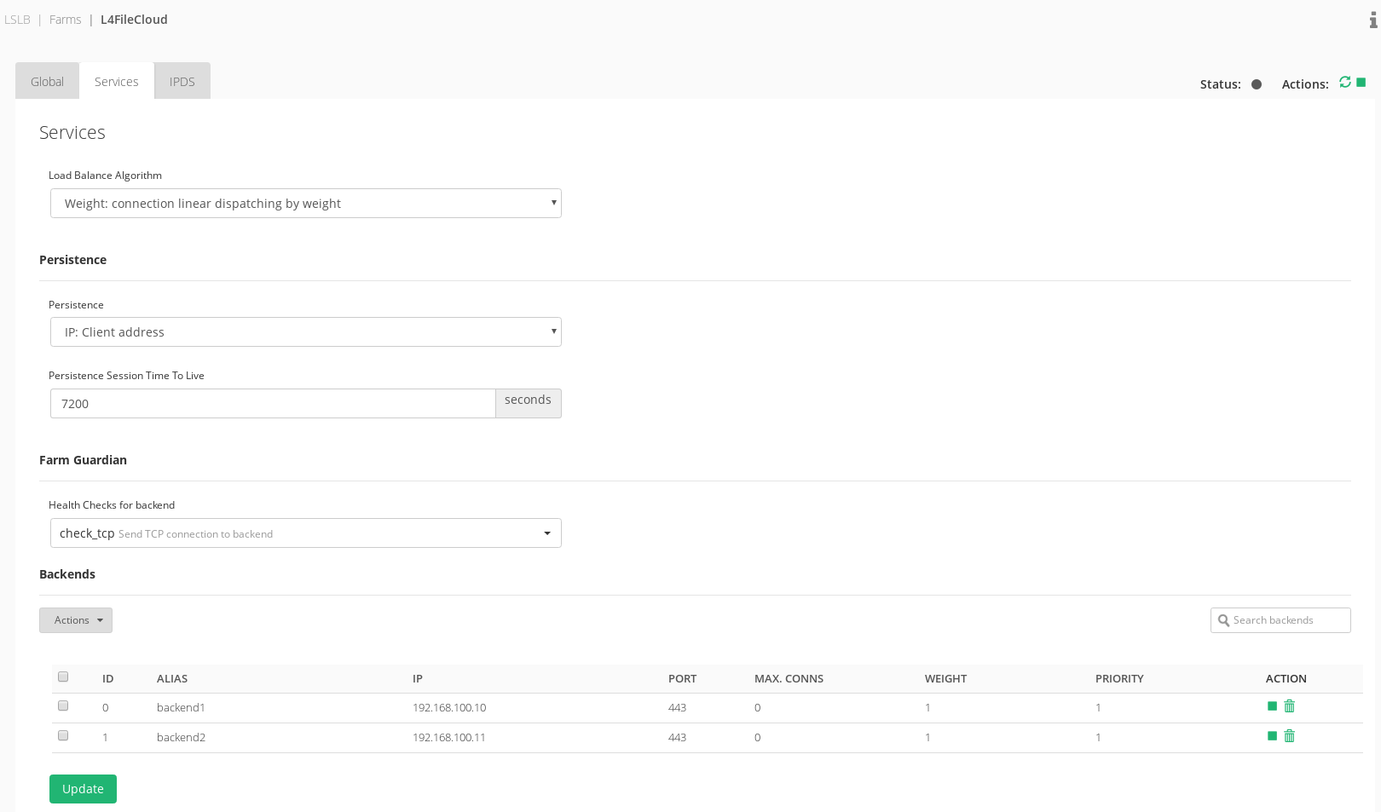Click the backend2 alias cell
This screenshot has height=812, width=1381.
tap(181, 738)
